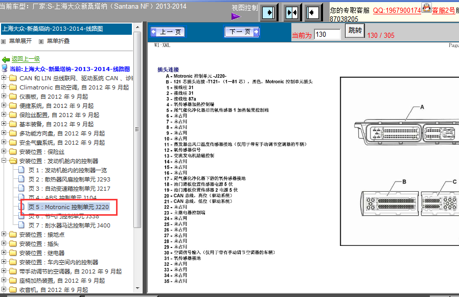
Task: Click the tree panel scroll up arrow
Action: coord(137,27)
